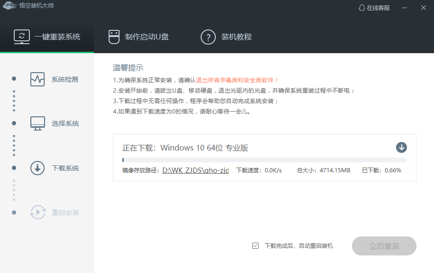Screen dimensions: 434x273
Task: Click the 下载完成后,自动重启装机 label
Action: [x=299, y=246]
